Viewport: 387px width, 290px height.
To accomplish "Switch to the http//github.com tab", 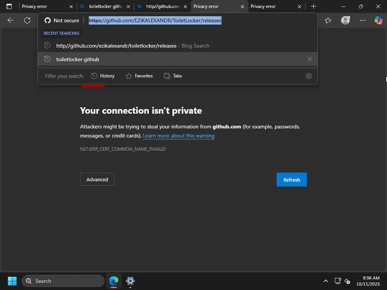I will tap(163, 6).
